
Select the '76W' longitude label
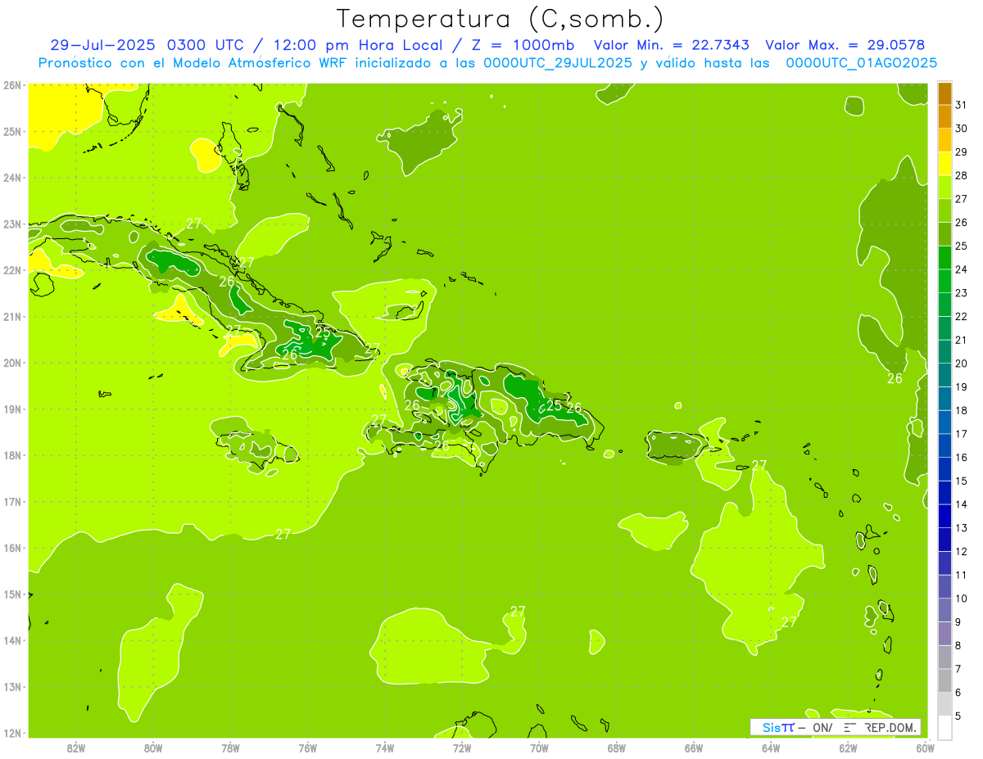[x=307, y=748]
